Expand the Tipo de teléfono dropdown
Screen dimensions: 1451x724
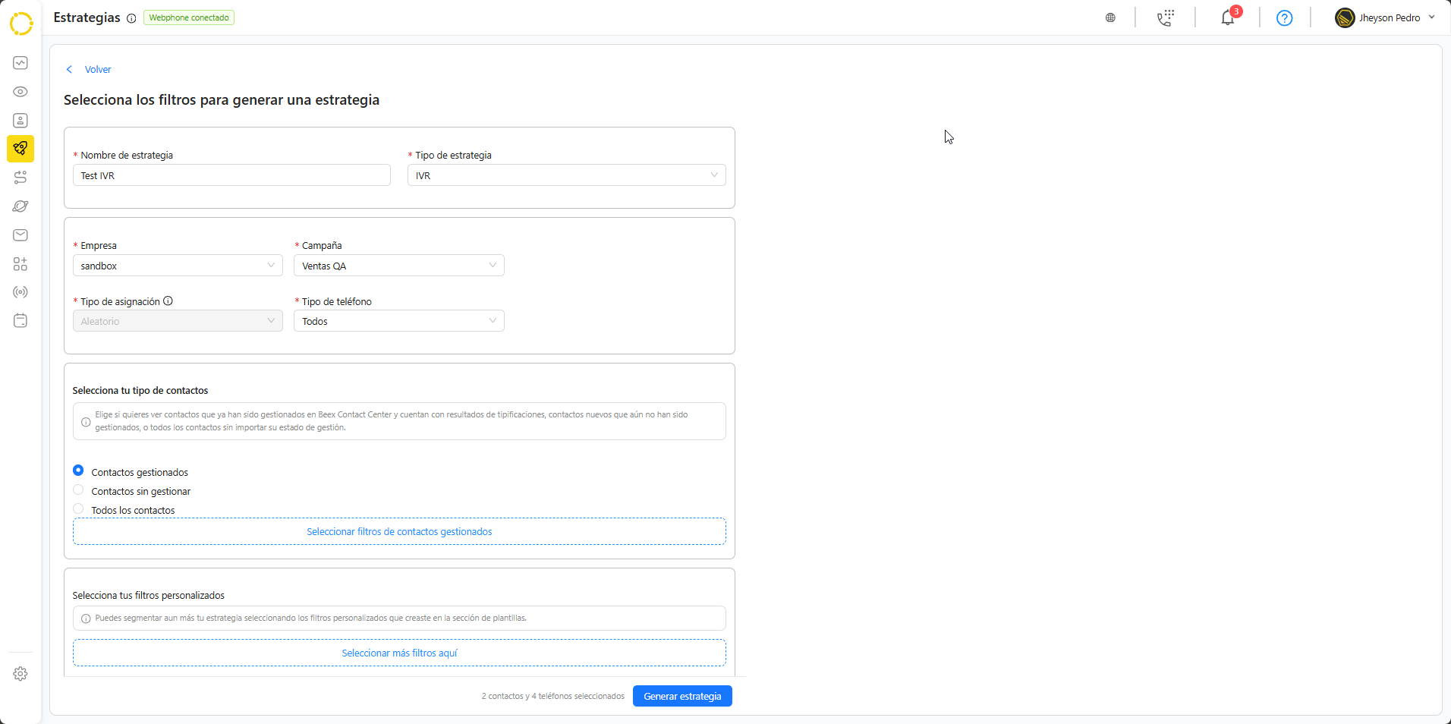(398, 321)
